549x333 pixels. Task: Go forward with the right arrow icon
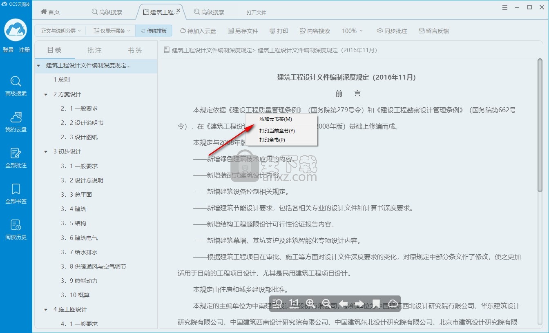pos(359,303)
